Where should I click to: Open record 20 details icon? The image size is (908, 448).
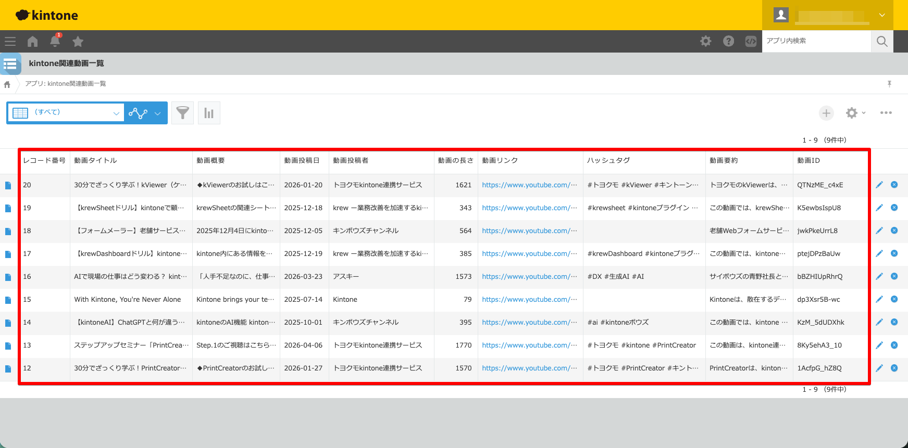tap(8, 185)
